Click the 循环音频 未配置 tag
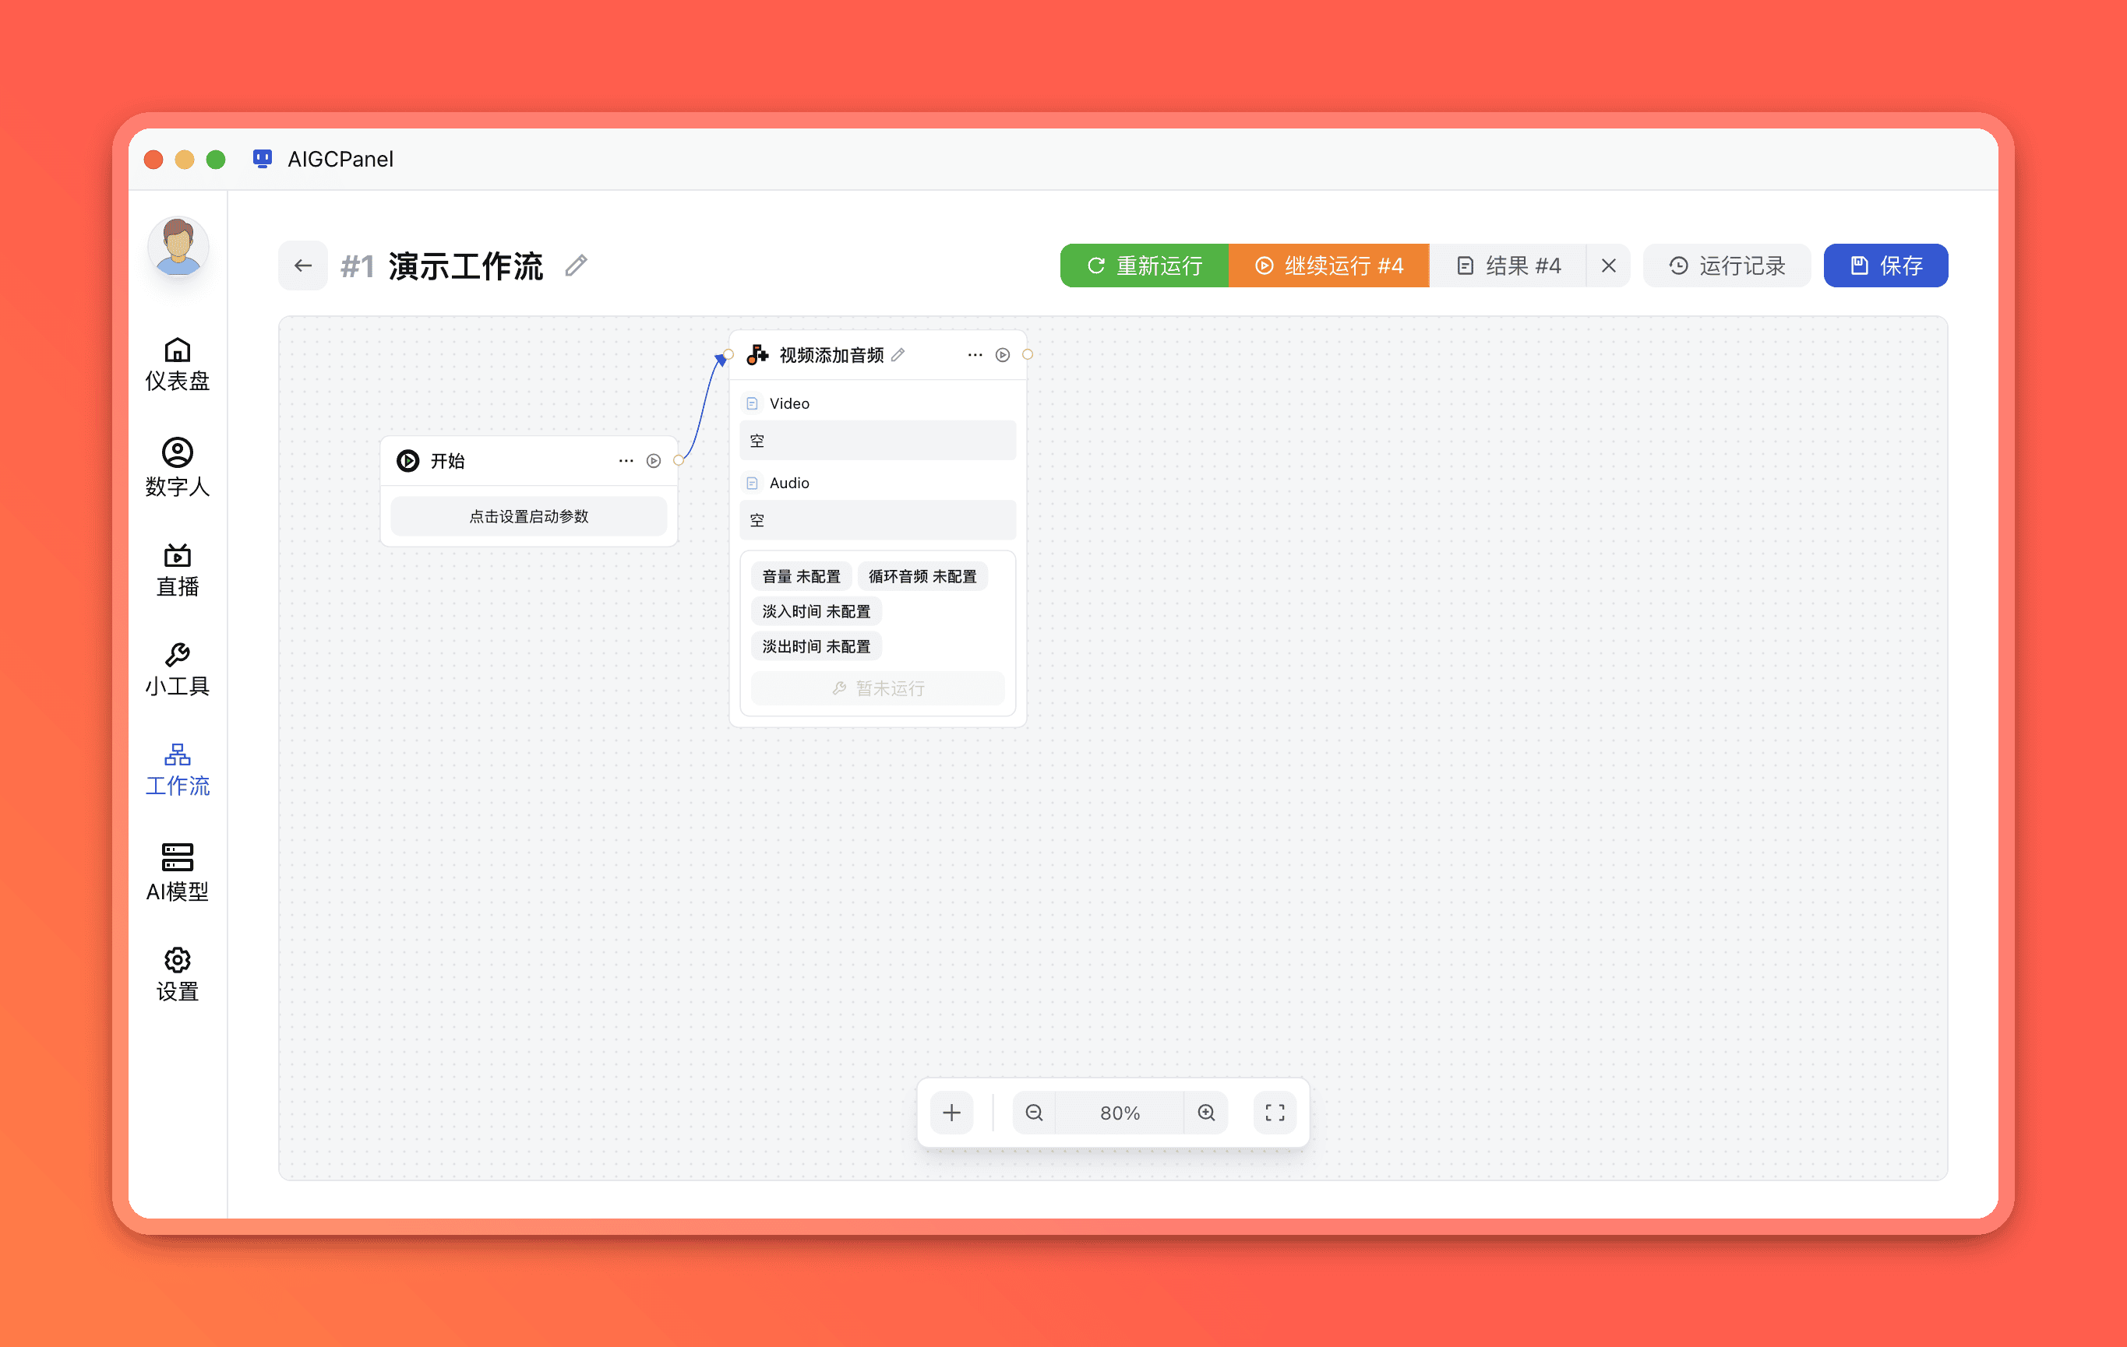This screenshot has height=1347, width=2127. [922, 576]
